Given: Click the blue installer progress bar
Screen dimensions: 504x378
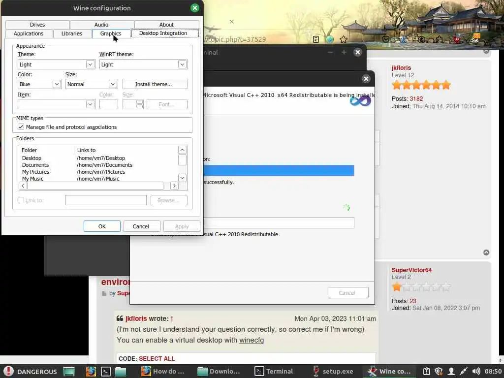Looking at the screenshot, I should [279, 170].
